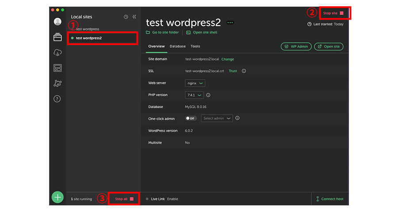398x212 pixels.
Task: Click the WP Admin button
Action: (296, 46)
